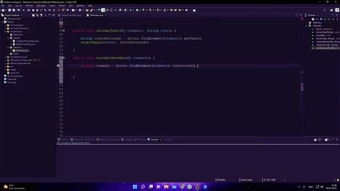Screen dimensions: 340x191
Task: Collapse the Batista project node
Action: pos(2,22)
